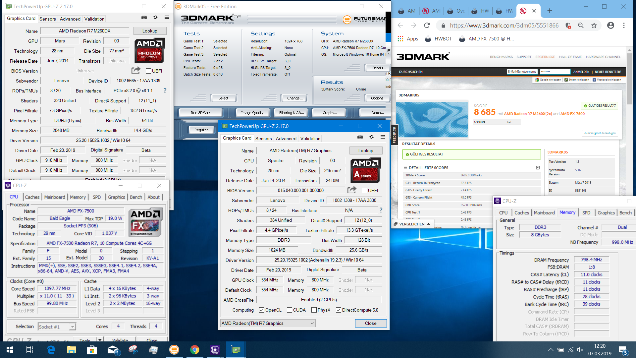
Task: Click Bus Interface question mark in front GPU-Z
Action: click(381, 210)
